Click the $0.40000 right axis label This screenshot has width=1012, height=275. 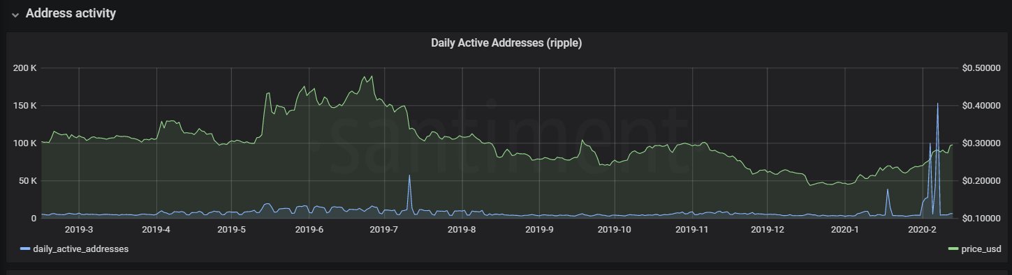981,106
